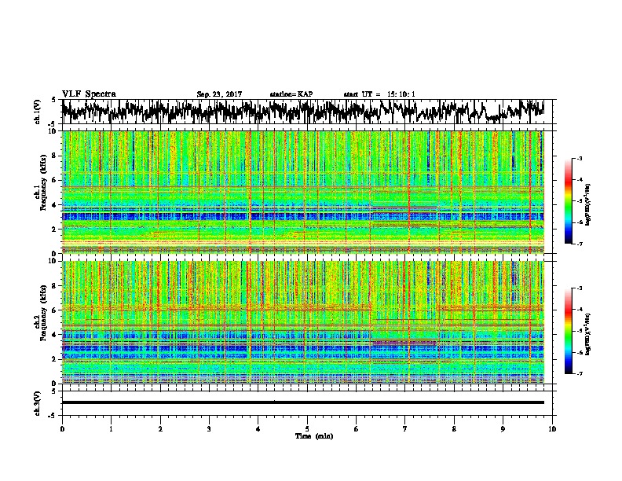622x481 pixels.
Task: Click the time axis tick label '0'
Action: tap(62, 429)
